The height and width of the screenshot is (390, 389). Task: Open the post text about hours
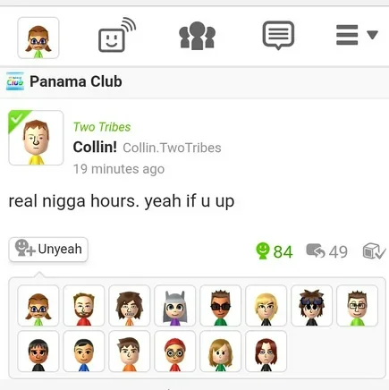pos(122,201)
